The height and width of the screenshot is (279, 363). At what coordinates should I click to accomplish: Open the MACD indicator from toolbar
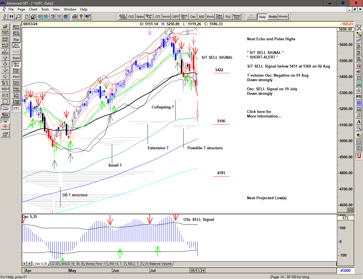pos(166,17)
